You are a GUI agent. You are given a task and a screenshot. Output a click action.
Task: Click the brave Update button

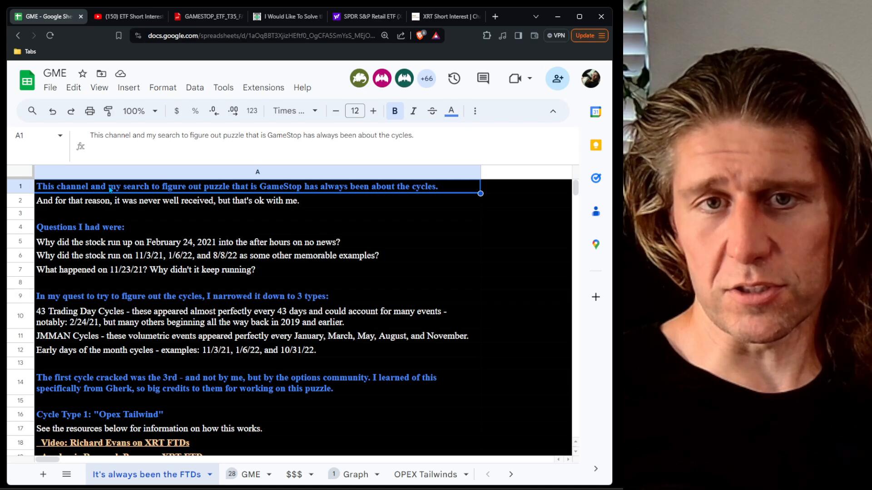(589, 35)
